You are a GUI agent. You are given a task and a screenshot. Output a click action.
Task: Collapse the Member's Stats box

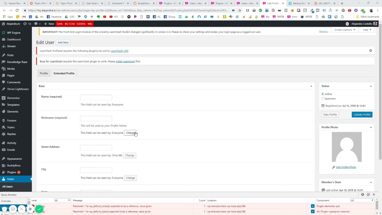pos(371,182)
